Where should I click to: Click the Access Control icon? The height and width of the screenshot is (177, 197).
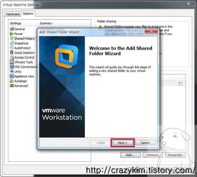click(x=12, y=57)
